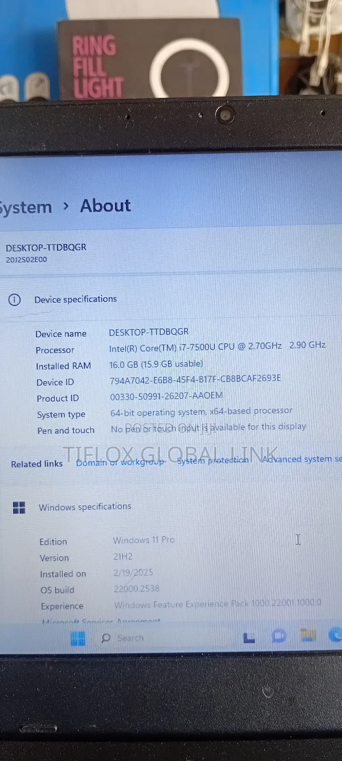
Task: Click the Device name label
Action: pos(61,334)
